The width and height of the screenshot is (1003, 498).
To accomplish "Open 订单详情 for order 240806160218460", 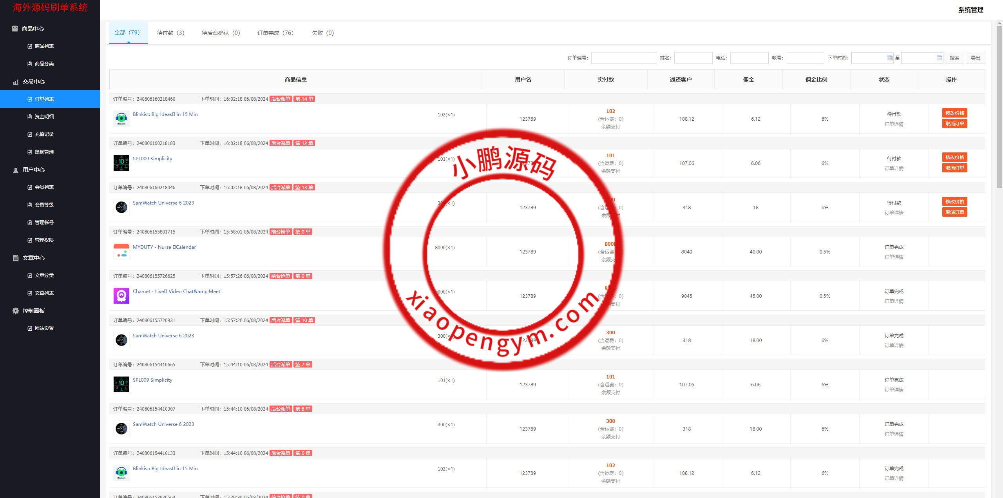I will pyautogui.click(x=894, y=124).
